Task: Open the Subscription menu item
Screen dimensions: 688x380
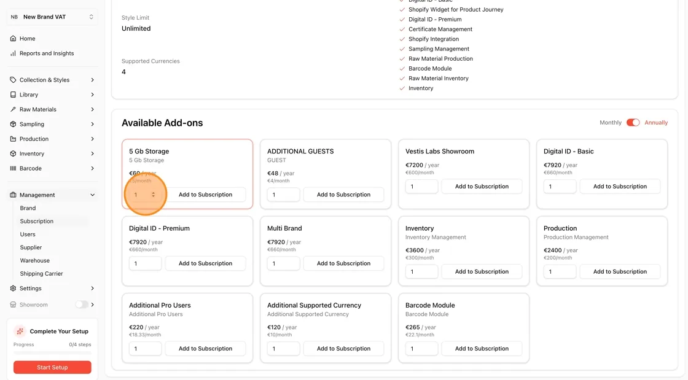Action: 36,222
